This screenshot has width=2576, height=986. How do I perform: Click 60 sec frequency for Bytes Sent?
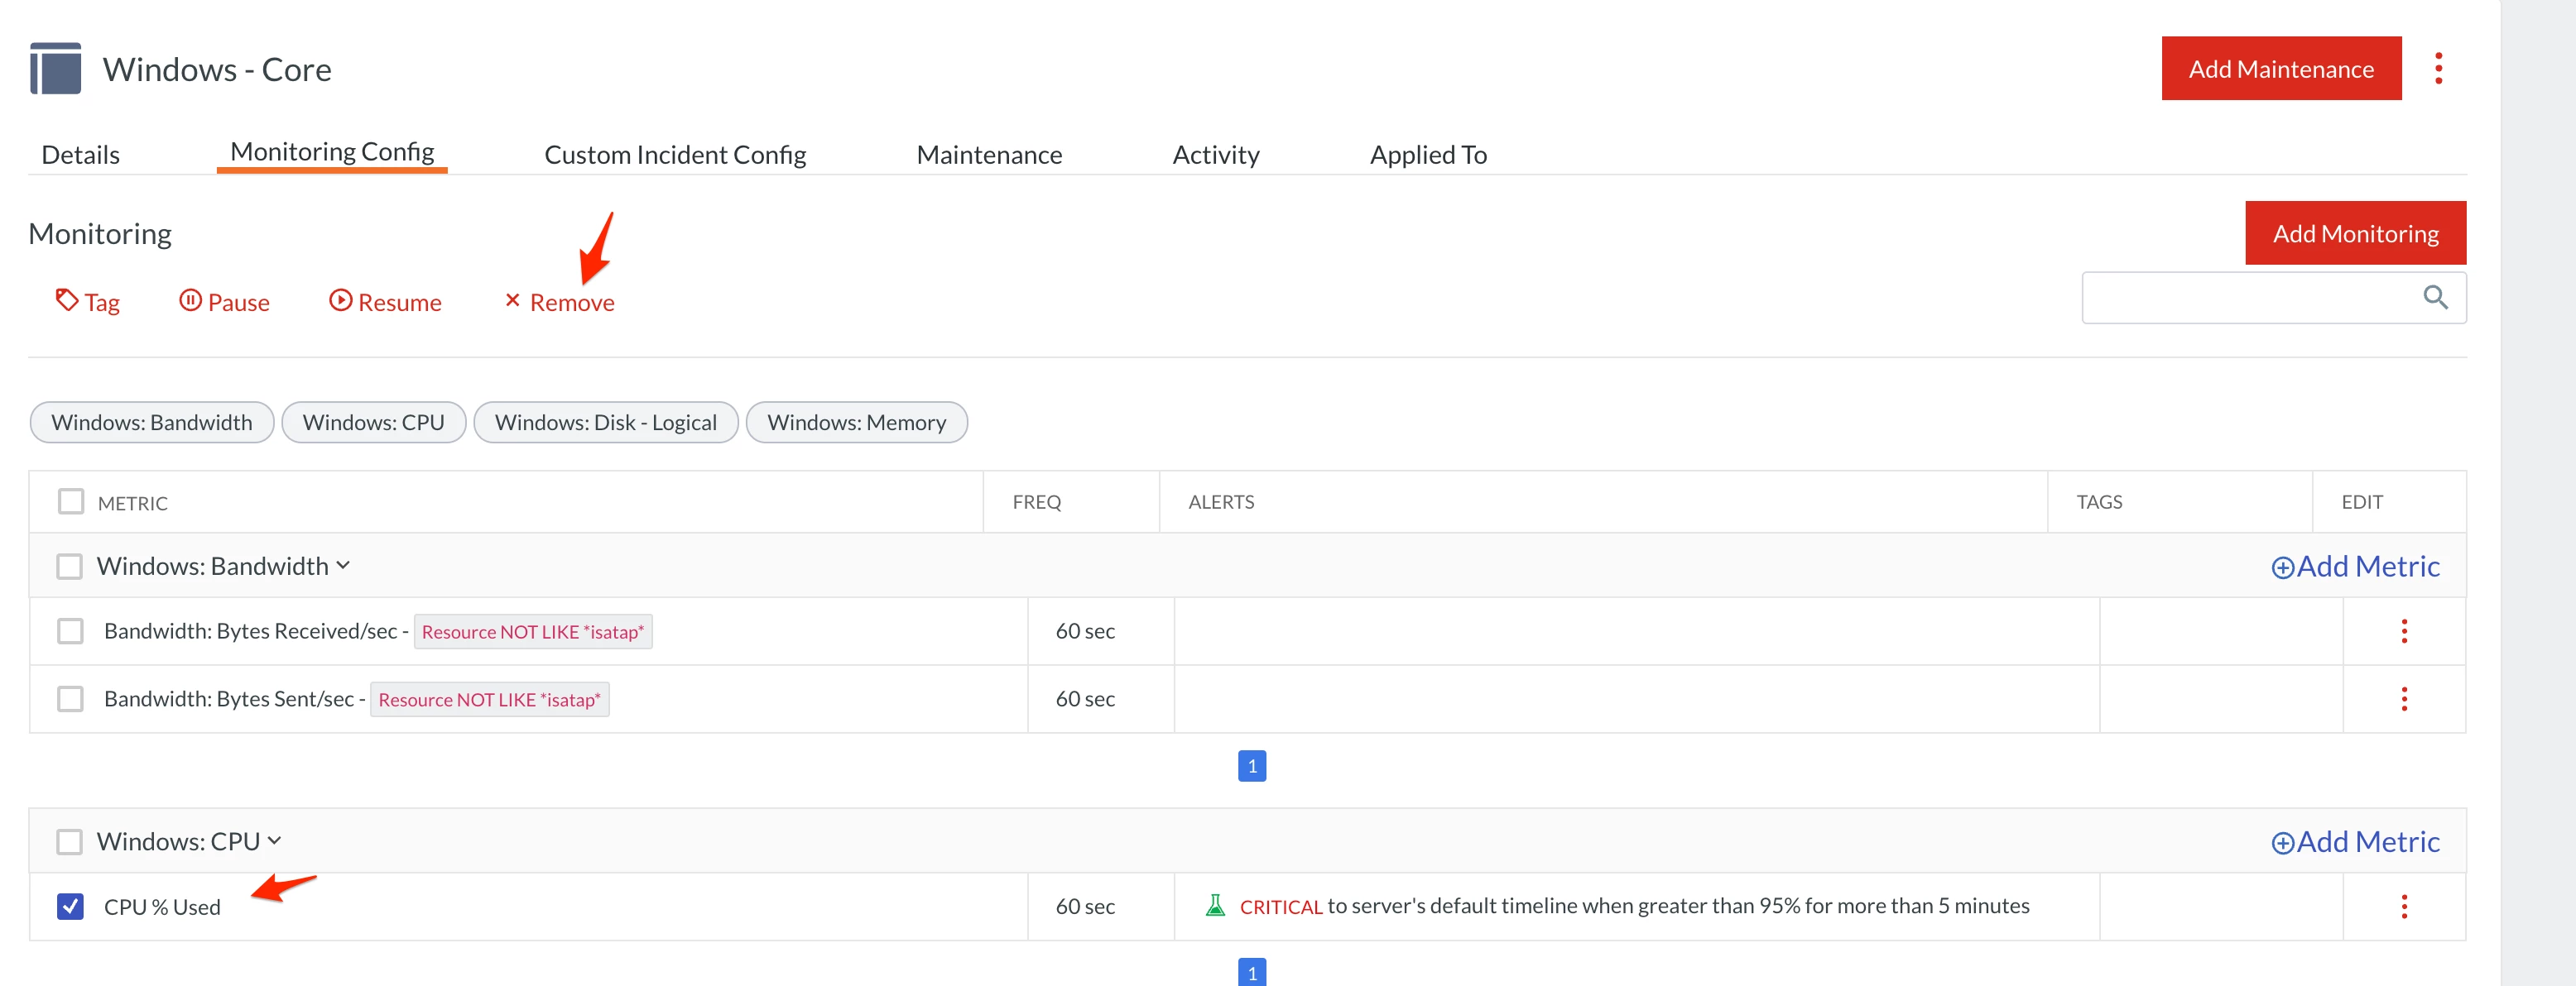pyautogui.click(x=1085, y=698)
